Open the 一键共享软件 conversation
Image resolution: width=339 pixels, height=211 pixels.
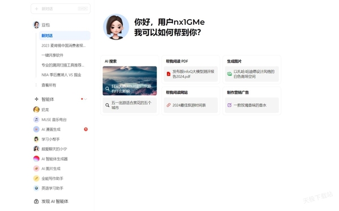(x=53, y=55)
